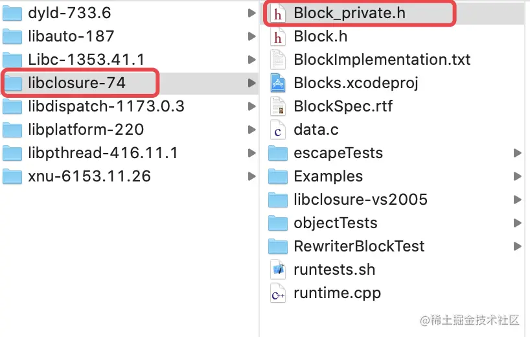
Task: Click the BlockImplementation.txt text file icon
Action: point(278,60)
